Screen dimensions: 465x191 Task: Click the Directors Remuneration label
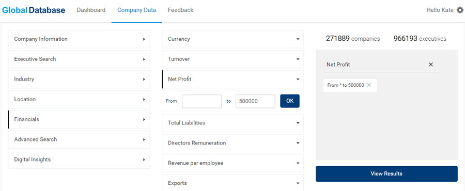tap(197, 143)
